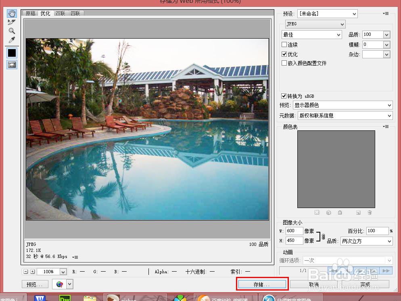Click the 取消 cancel button

tap(314, 285)
